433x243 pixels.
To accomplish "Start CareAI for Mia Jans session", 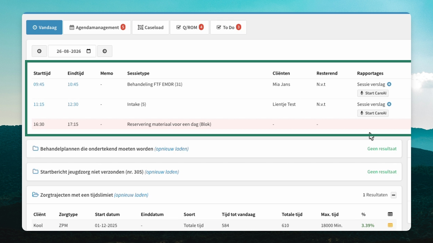I will (x=373, y=93).
